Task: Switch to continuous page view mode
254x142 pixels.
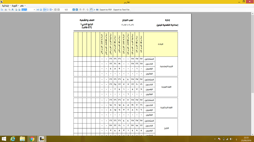Action: [48, 10]
